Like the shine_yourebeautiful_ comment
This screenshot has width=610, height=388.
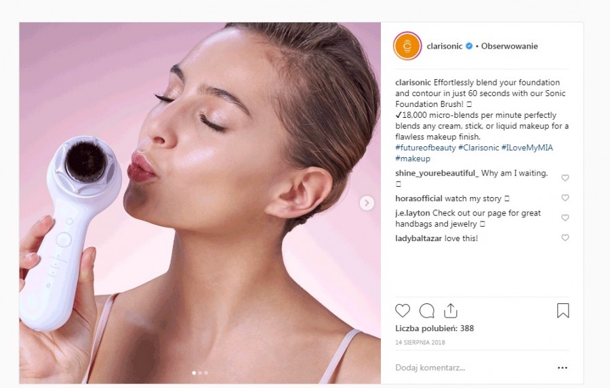click(565, 178)
